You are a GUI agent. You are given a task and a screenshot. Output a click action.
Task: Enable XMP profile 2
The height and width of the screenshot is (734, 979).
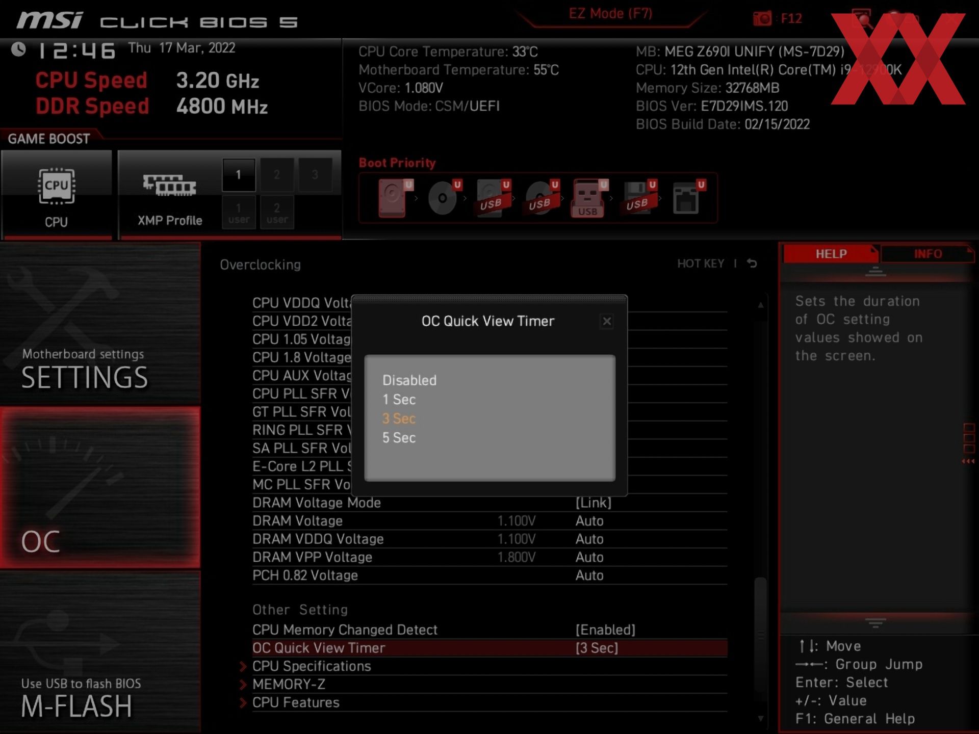(277, 175)
